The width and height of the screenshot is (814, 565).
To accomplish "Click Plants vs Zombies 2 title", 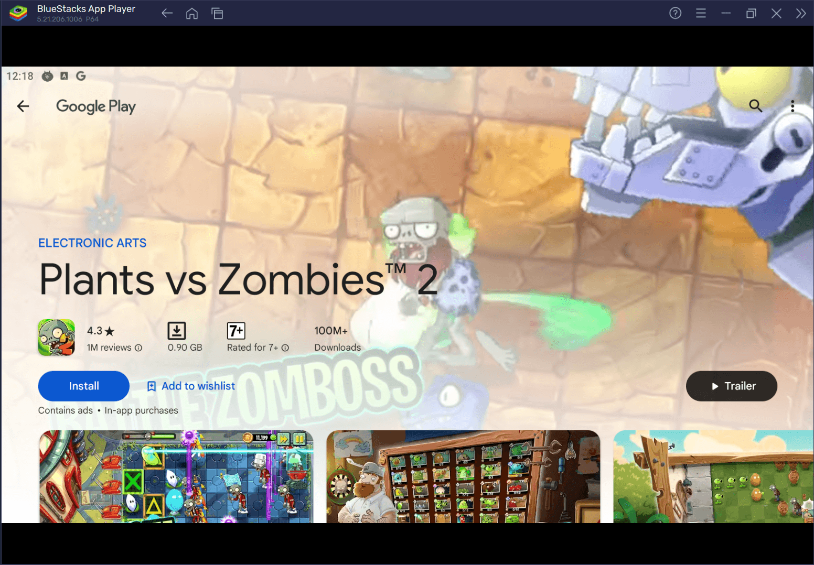I will 239,279.
